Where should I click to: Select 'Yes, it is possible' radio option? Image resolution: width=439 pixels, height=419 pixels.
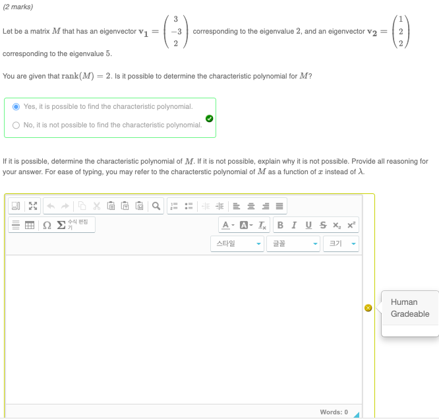(x=16, y=107)
